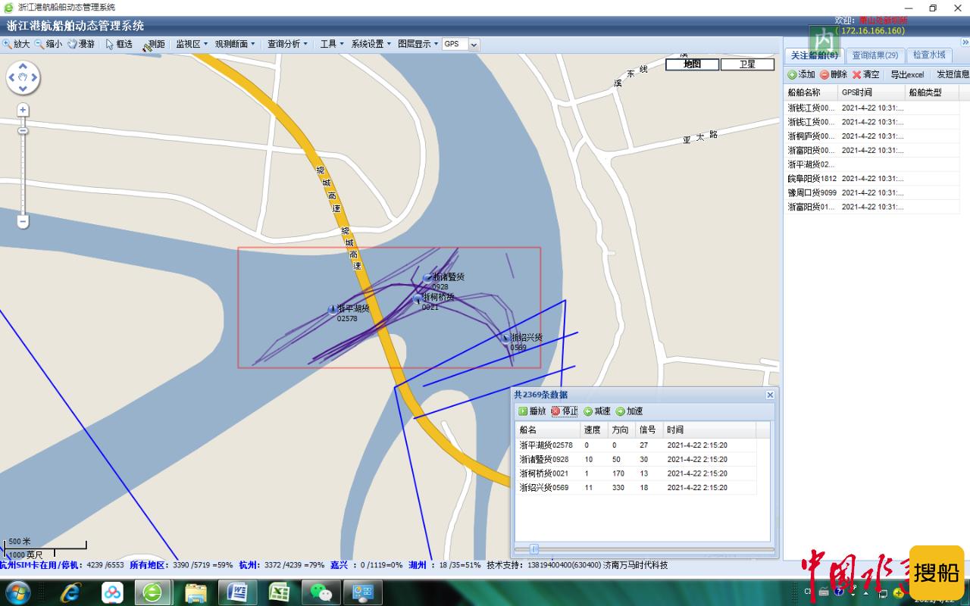Select 浙平湖货02578 row in playback table
Viewport: 970px width, 606px height.
636,445
